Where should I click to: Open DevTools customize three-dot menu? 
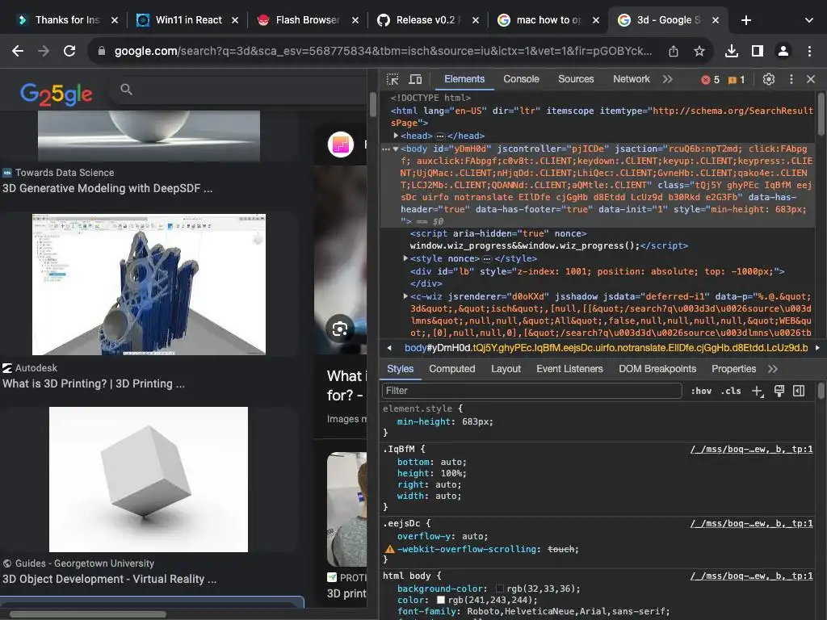[x=791, y=79]
